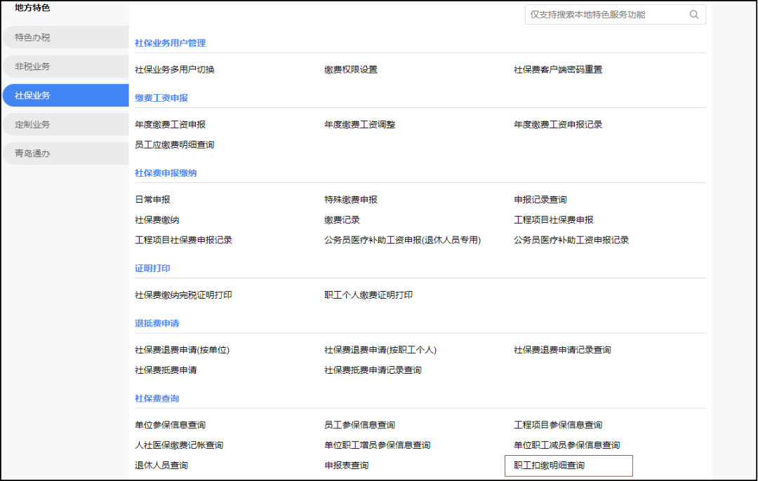758x481 pixels.
Task: Open 特殊缴费申报 link
Action: pos(350,200)
